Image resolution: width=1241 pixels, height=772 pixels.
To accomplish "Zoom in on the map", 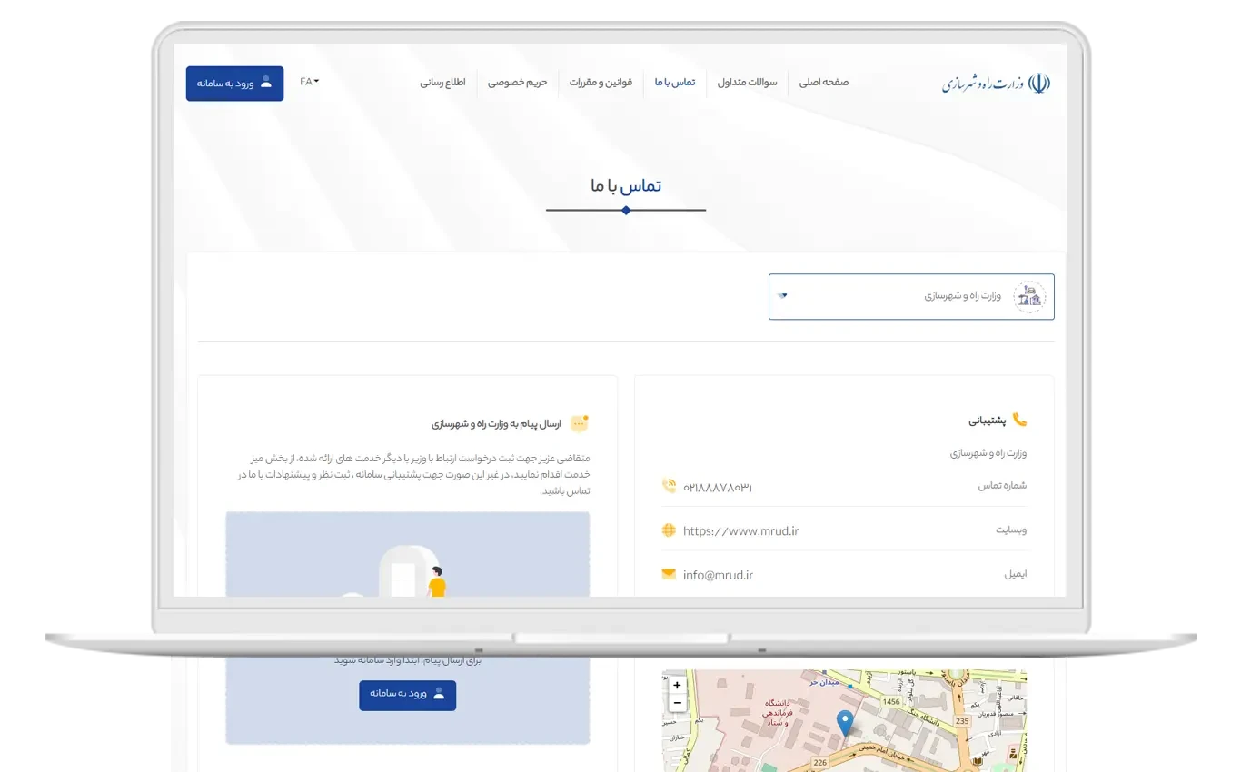I will point(677,686).
